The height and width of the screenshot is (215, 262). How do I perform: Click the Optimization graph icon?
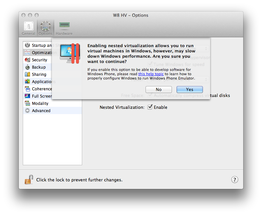(27, 52)
